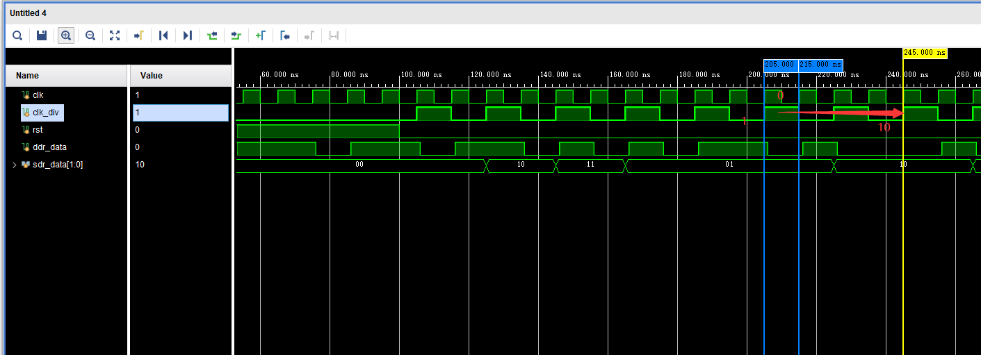
Task: Click the Value column header
Action: pos(181,75)
